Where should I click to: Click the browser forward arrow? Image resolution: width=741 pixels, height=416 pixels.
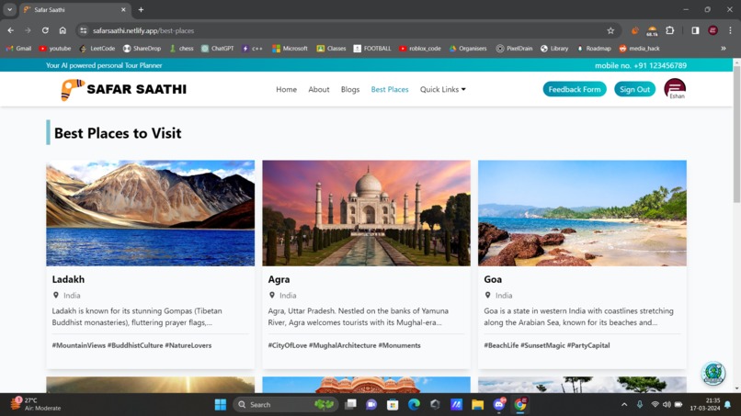[28, 30]
